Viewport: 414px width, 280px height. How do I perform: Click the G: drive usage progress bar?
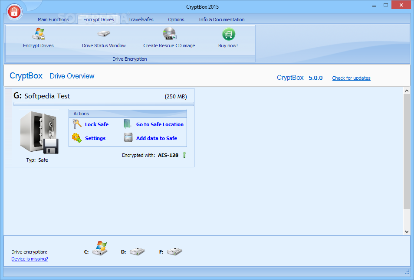(x=104, y=104)
